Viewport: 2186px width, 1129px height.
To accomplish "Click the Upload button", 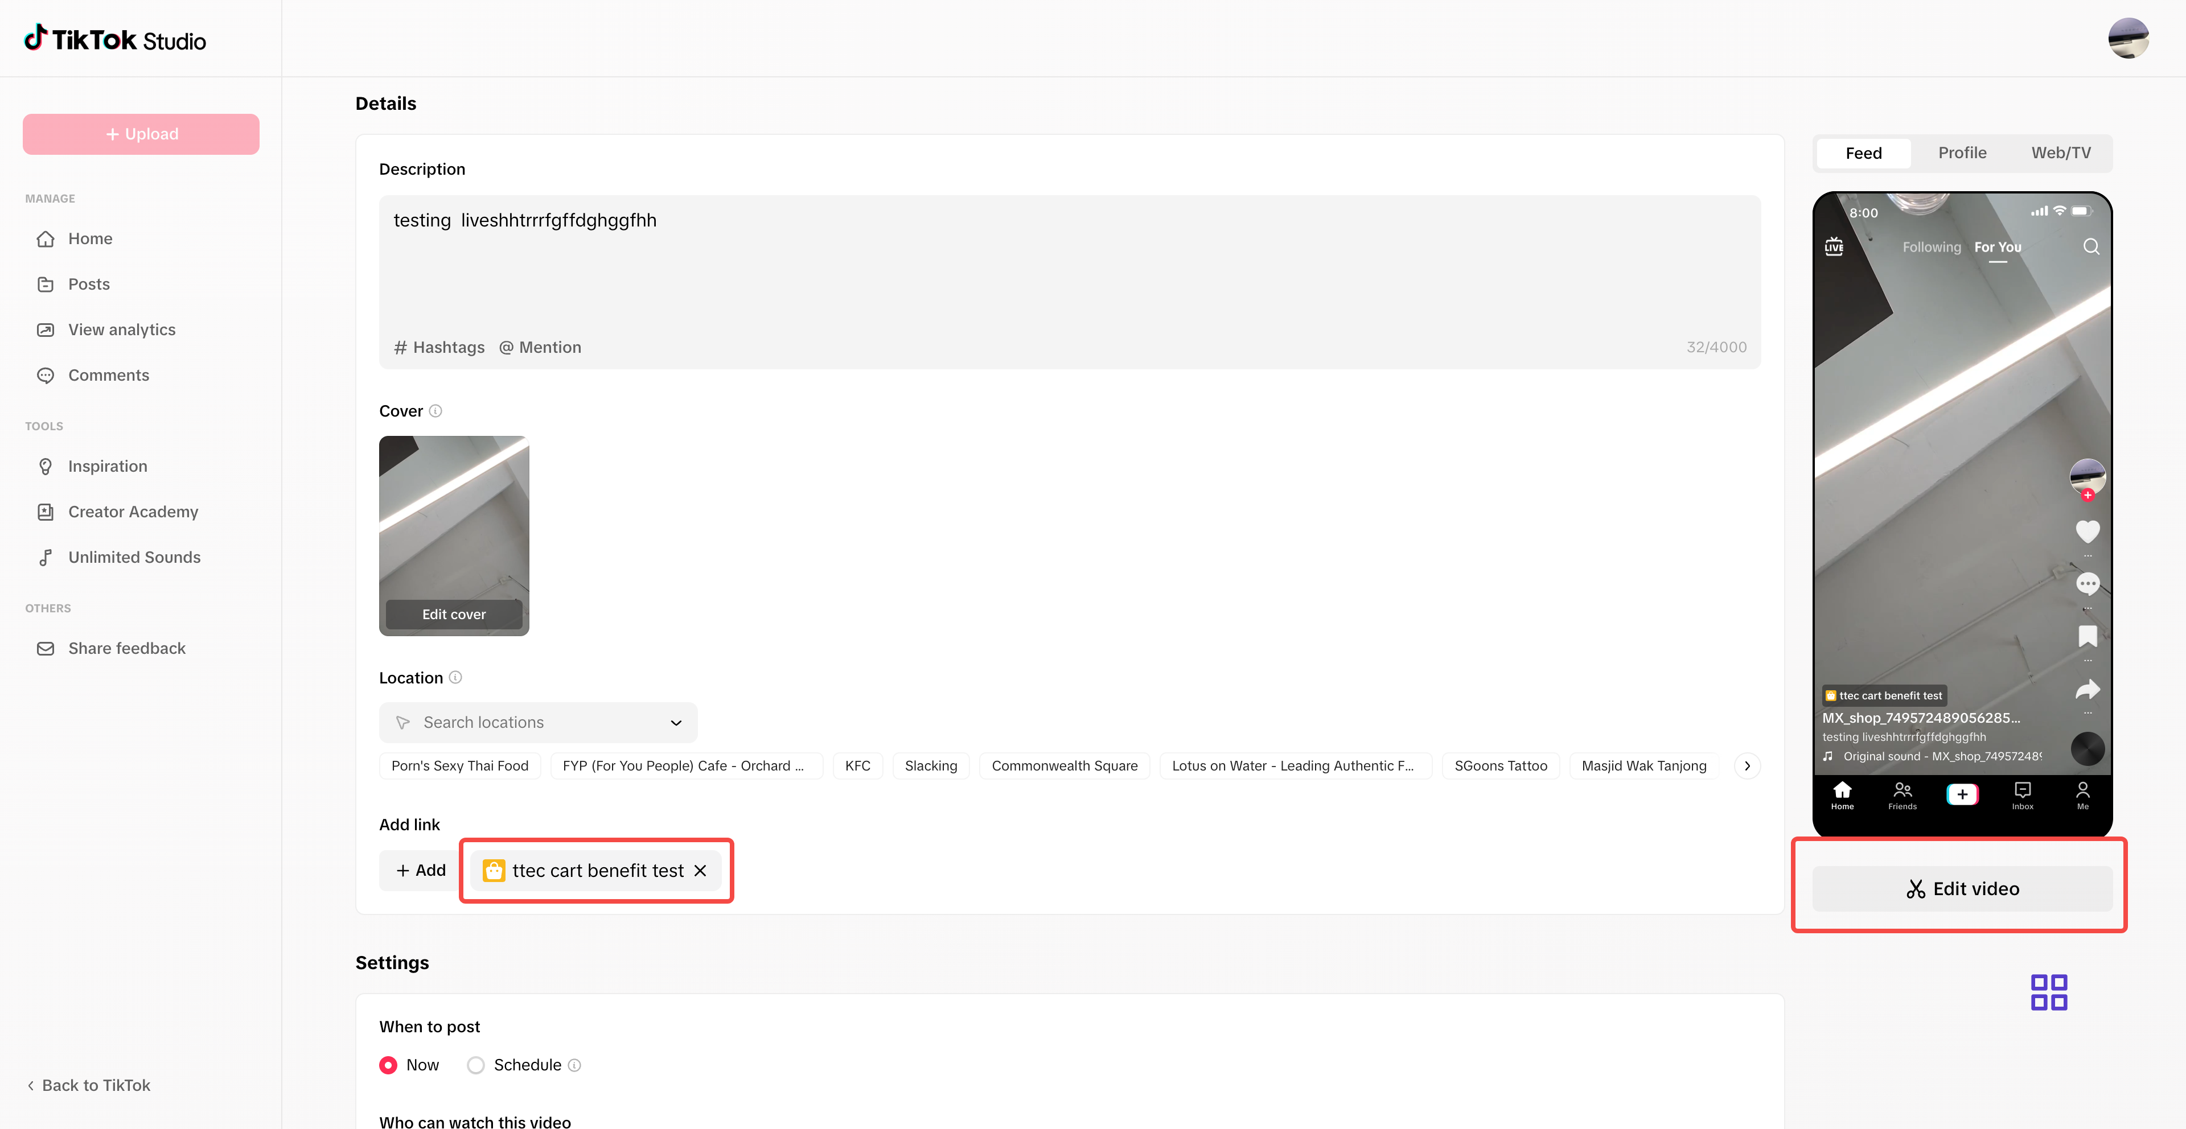I will click(x=141, y=134).
